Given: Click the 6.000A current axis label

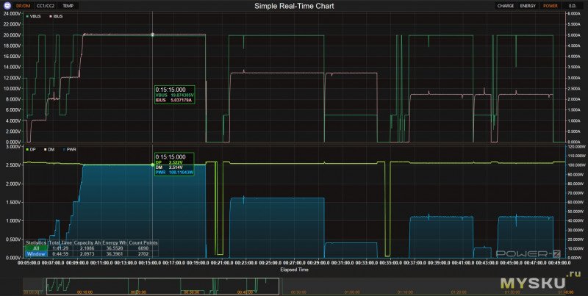Looking at the screenshot, I should (574, 13).
